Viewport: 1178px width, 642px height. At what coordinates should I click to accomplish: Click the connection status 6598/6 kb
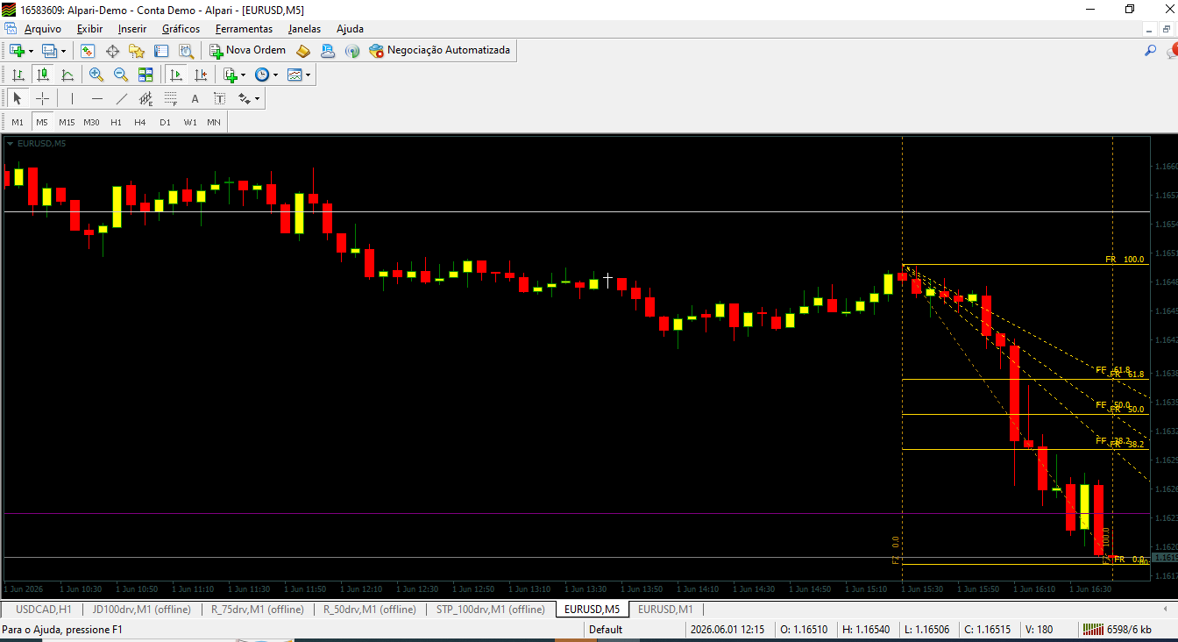tap(1118, 630)
